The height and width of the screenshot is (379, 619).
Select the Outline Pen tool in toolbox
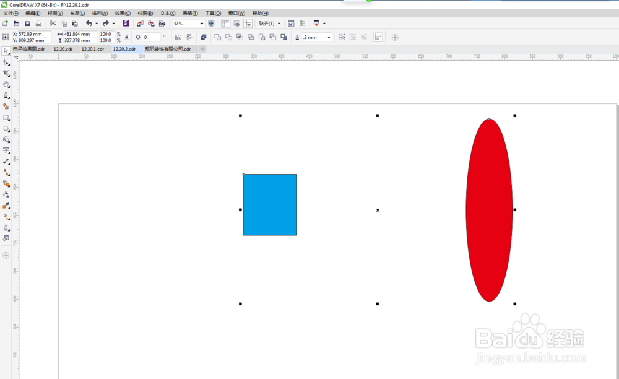pyautogui.click(x=6, y=228)
